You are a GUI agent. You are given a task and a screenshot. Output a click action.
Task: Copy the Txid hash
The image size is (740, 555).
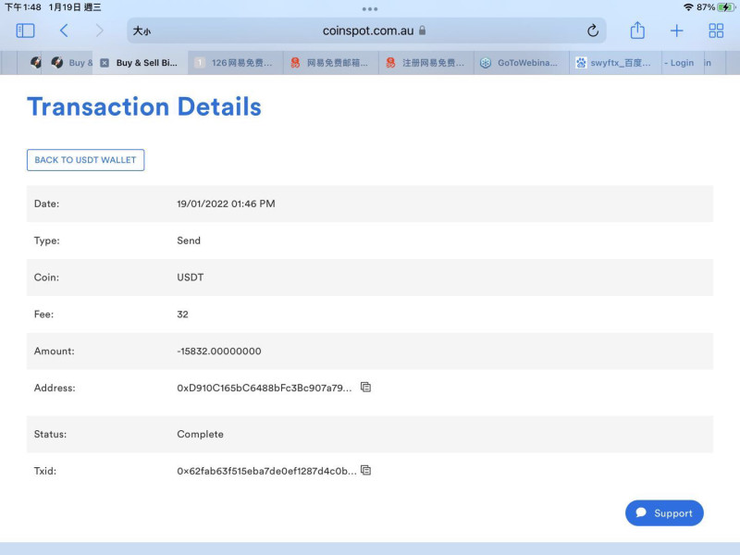365,471
